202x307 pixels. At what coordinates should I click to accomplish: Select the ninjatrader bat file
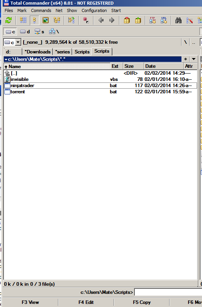point(100,86)
